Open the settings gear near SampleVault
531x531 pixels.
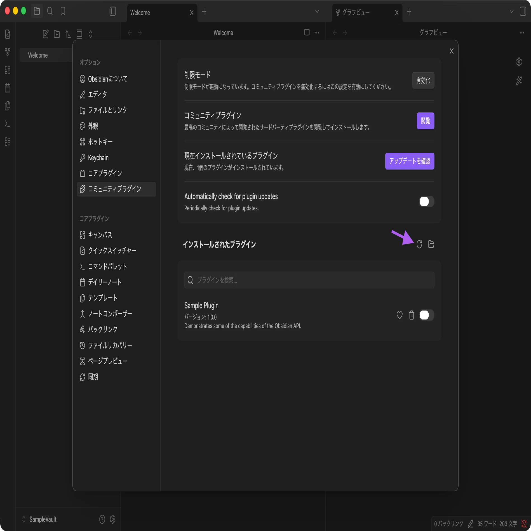pyautogui.click(x=113, y=519)
